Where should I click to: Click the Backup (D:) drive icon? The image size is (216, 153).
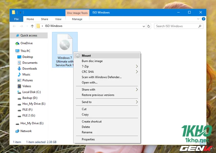coord(19,98)
